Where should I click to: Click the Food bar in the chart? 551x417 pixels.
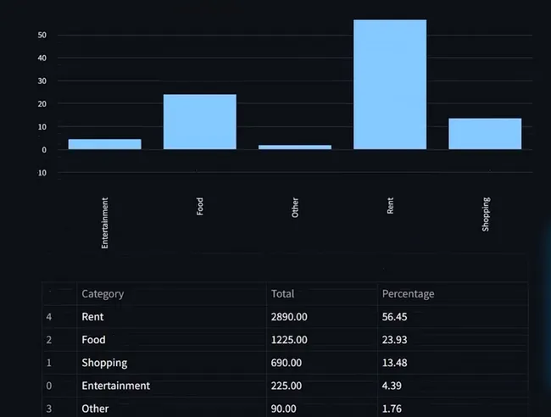(x=199, y=122)
